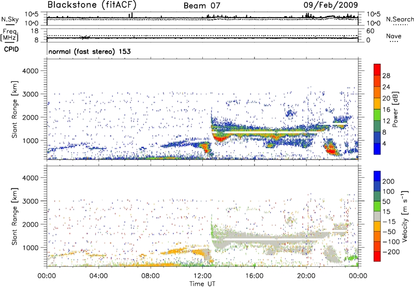Click 2000 tick on power panel axis
414x287 pixels.
[x=31, y=117]
